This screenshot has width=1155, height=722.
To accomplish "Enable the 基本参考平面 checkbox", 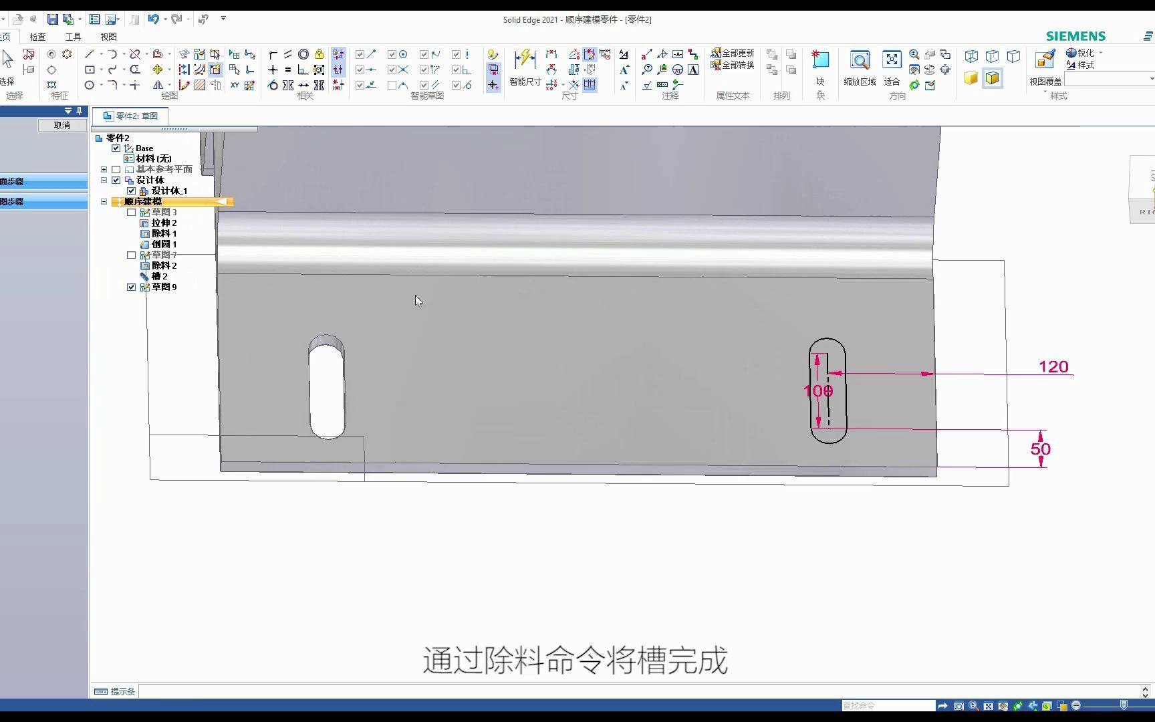I will point(115,169).
